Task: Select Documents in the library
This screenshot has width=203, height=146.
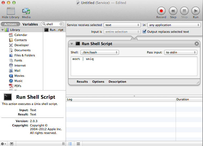Action: click(x=23, y=50)
